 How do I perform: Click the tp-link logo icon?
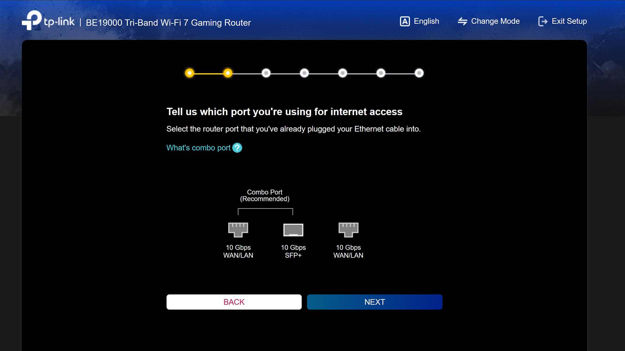32,20
